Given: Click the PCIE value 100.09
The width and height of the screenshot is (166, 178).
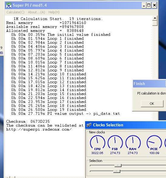Looking at the screenshot, I should tap(154, 153).
